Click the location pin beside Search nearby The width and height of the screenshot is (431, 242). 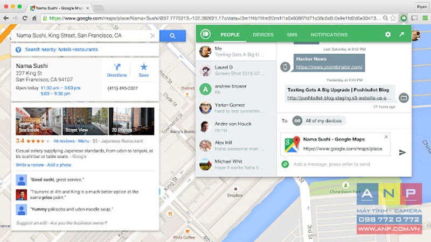18,49
